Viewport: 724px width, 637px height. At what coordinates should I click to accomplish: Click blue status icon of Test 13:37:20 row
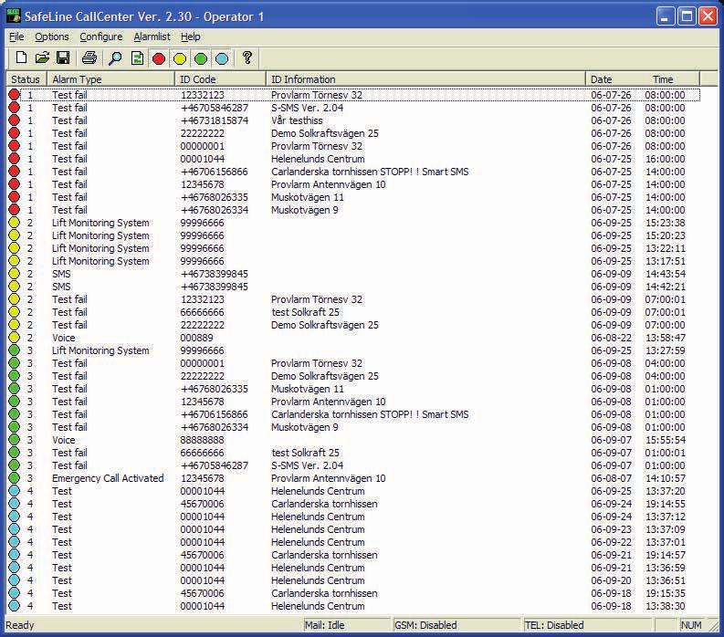click(x=15, y=491)
